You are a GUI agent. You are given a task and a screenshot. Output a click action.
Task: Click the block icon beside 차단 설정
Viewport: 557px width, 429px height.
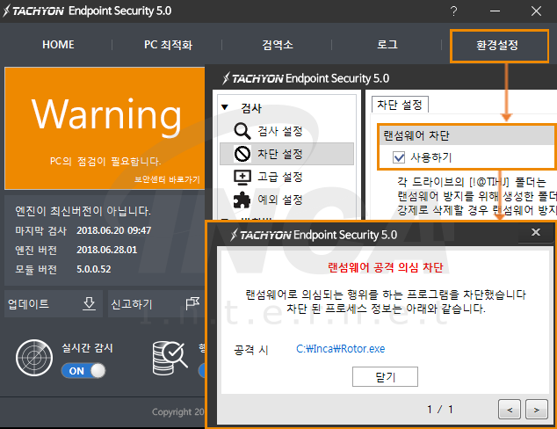point(242,154)
